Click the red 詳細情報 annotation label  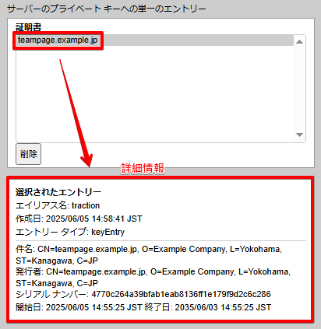coord(143,169)
